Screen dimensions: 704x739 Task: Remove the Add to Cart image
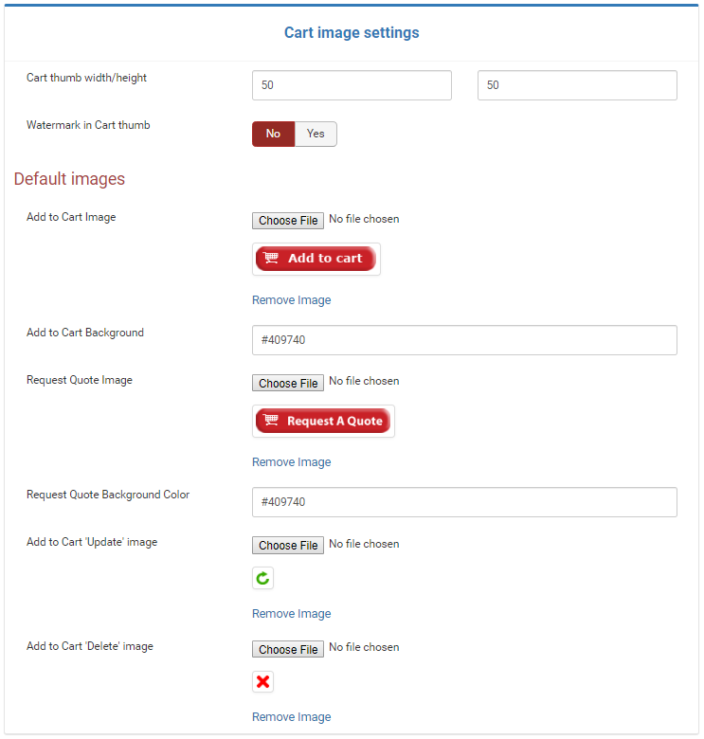pos(291,300)
